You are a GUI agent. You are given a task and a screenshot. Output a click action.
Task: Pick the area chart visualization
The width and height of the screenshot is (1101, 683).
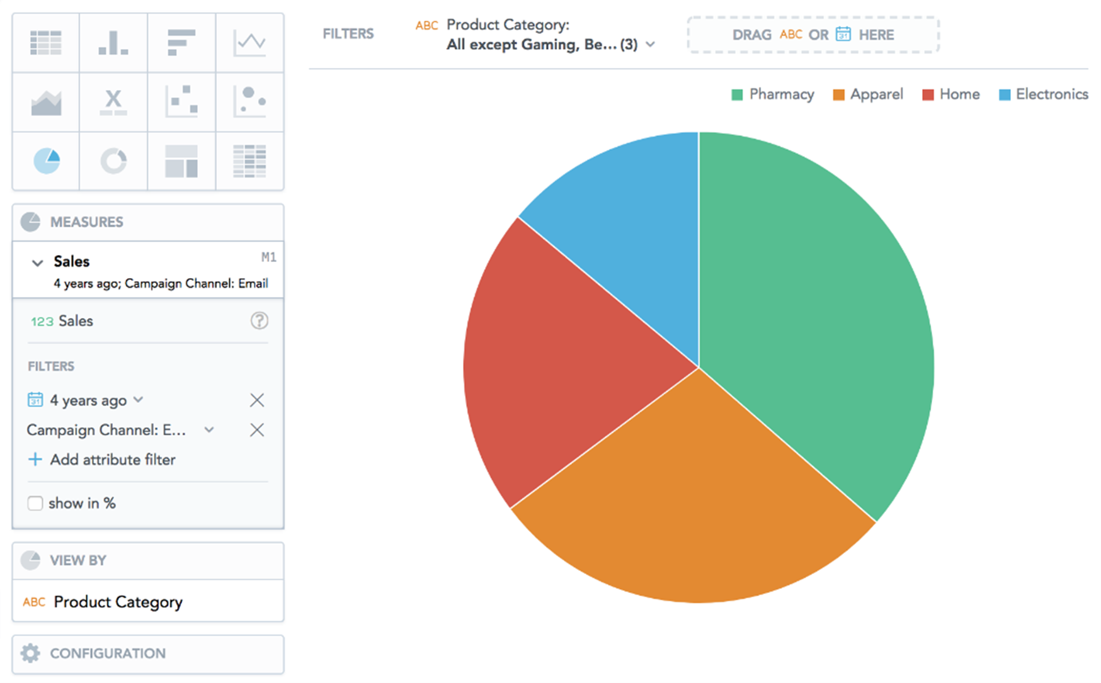[x=46, y=102]
